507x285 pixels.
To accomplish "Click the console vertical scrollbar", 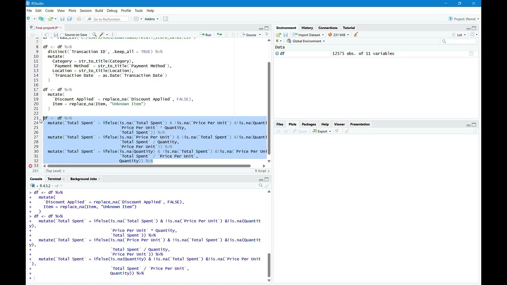I will tap(269, 265).
